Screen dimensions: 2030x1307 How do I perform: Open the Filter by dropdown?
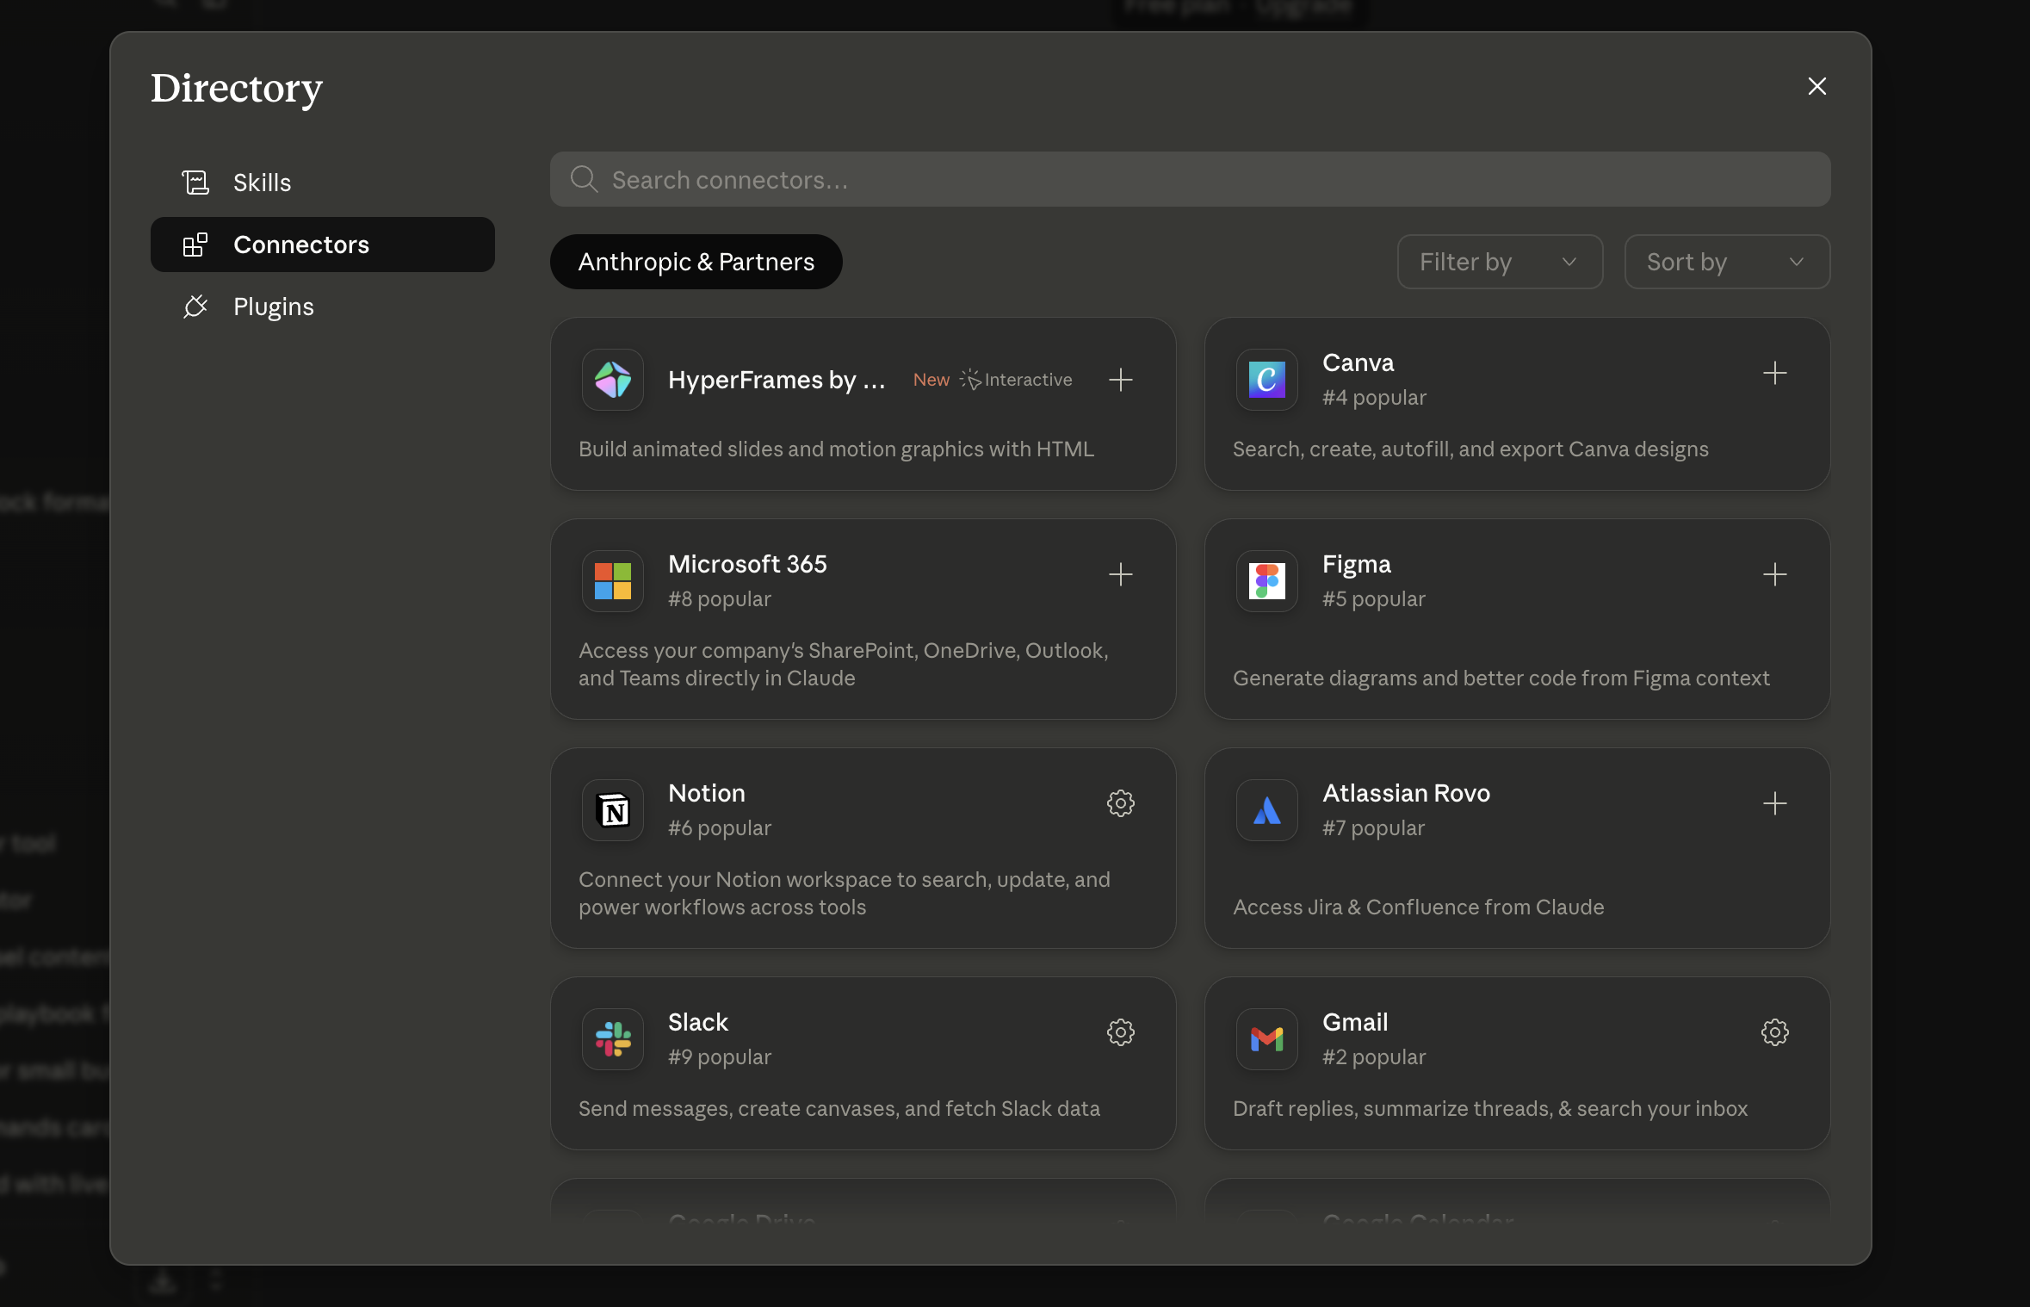pyautogui.click(x=1500, y=262)
